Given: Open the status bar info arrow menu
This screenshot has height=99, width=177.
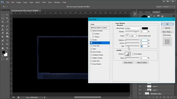Looking at the screenshot, I should pos(45,97).
